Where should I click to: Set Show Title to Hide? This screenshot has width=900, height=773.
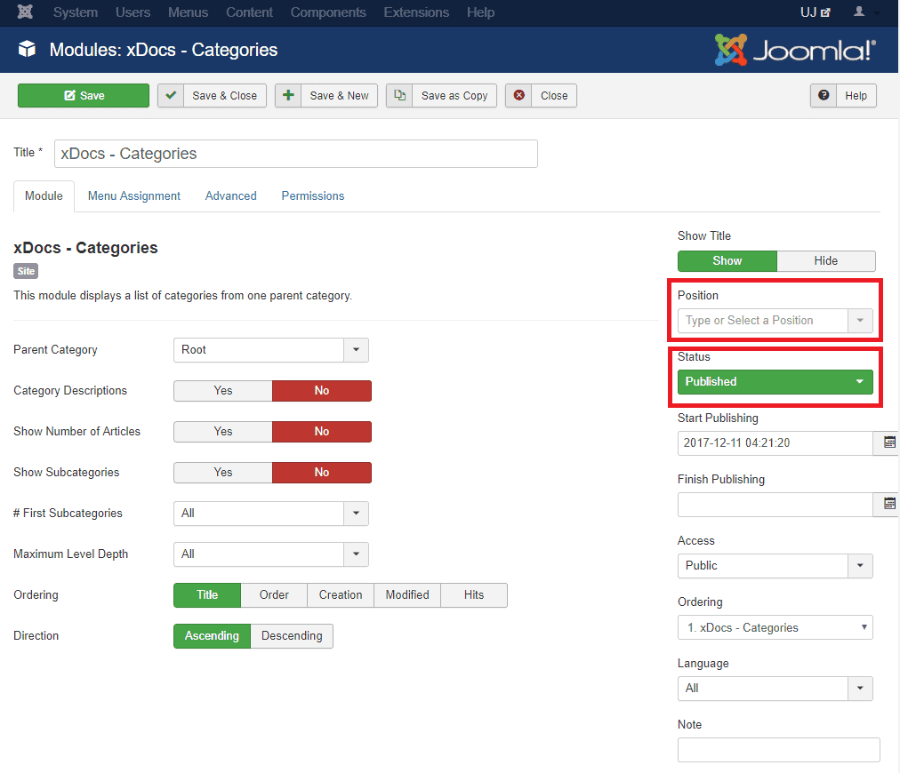pyautogui.click(x=825, y=261)
